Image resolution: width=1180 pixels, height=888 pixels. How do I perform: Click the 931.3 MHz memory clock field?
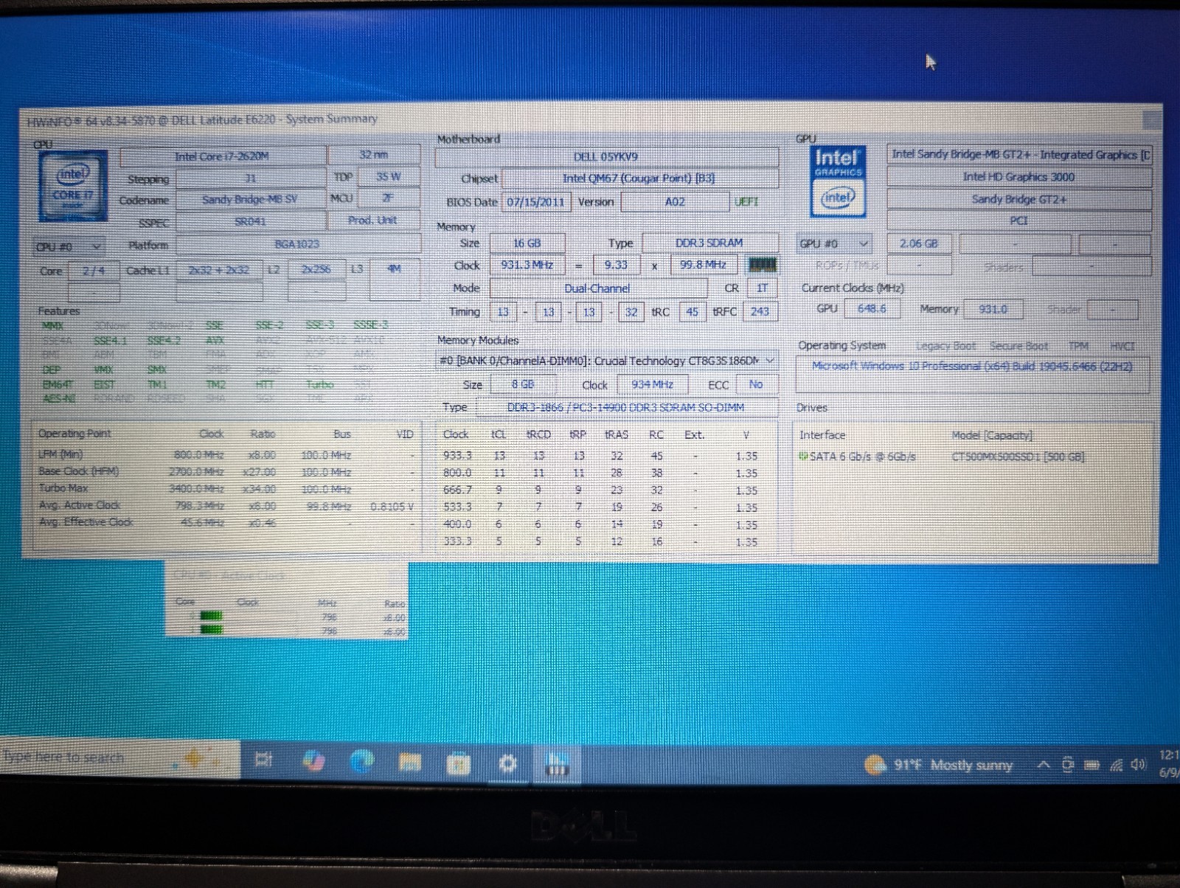(x=527, y=265)
